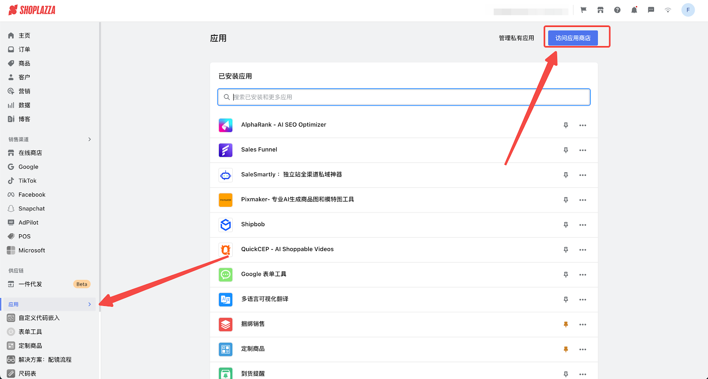
Task: Expand the 销售渠道 section chevron
Action: click(89, 139)
